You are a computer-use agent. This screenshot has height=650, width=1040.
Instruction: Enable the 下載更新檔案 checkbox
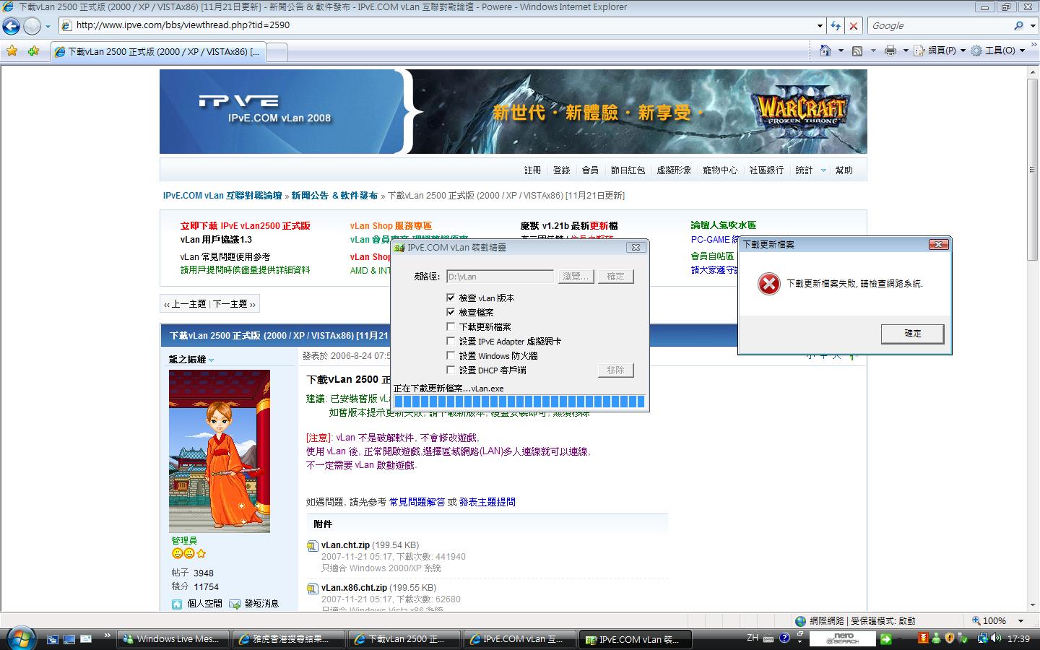coord(451,326)
